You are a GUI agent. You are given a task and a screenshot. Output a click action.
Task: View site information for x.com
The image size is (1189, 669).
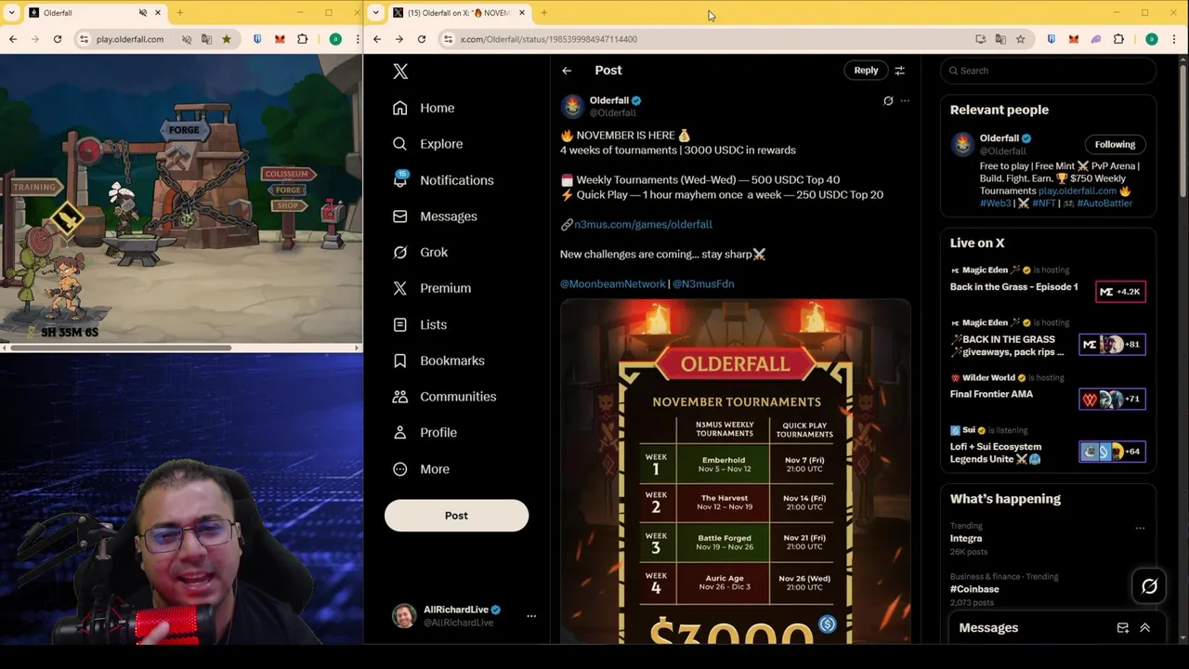448,39
